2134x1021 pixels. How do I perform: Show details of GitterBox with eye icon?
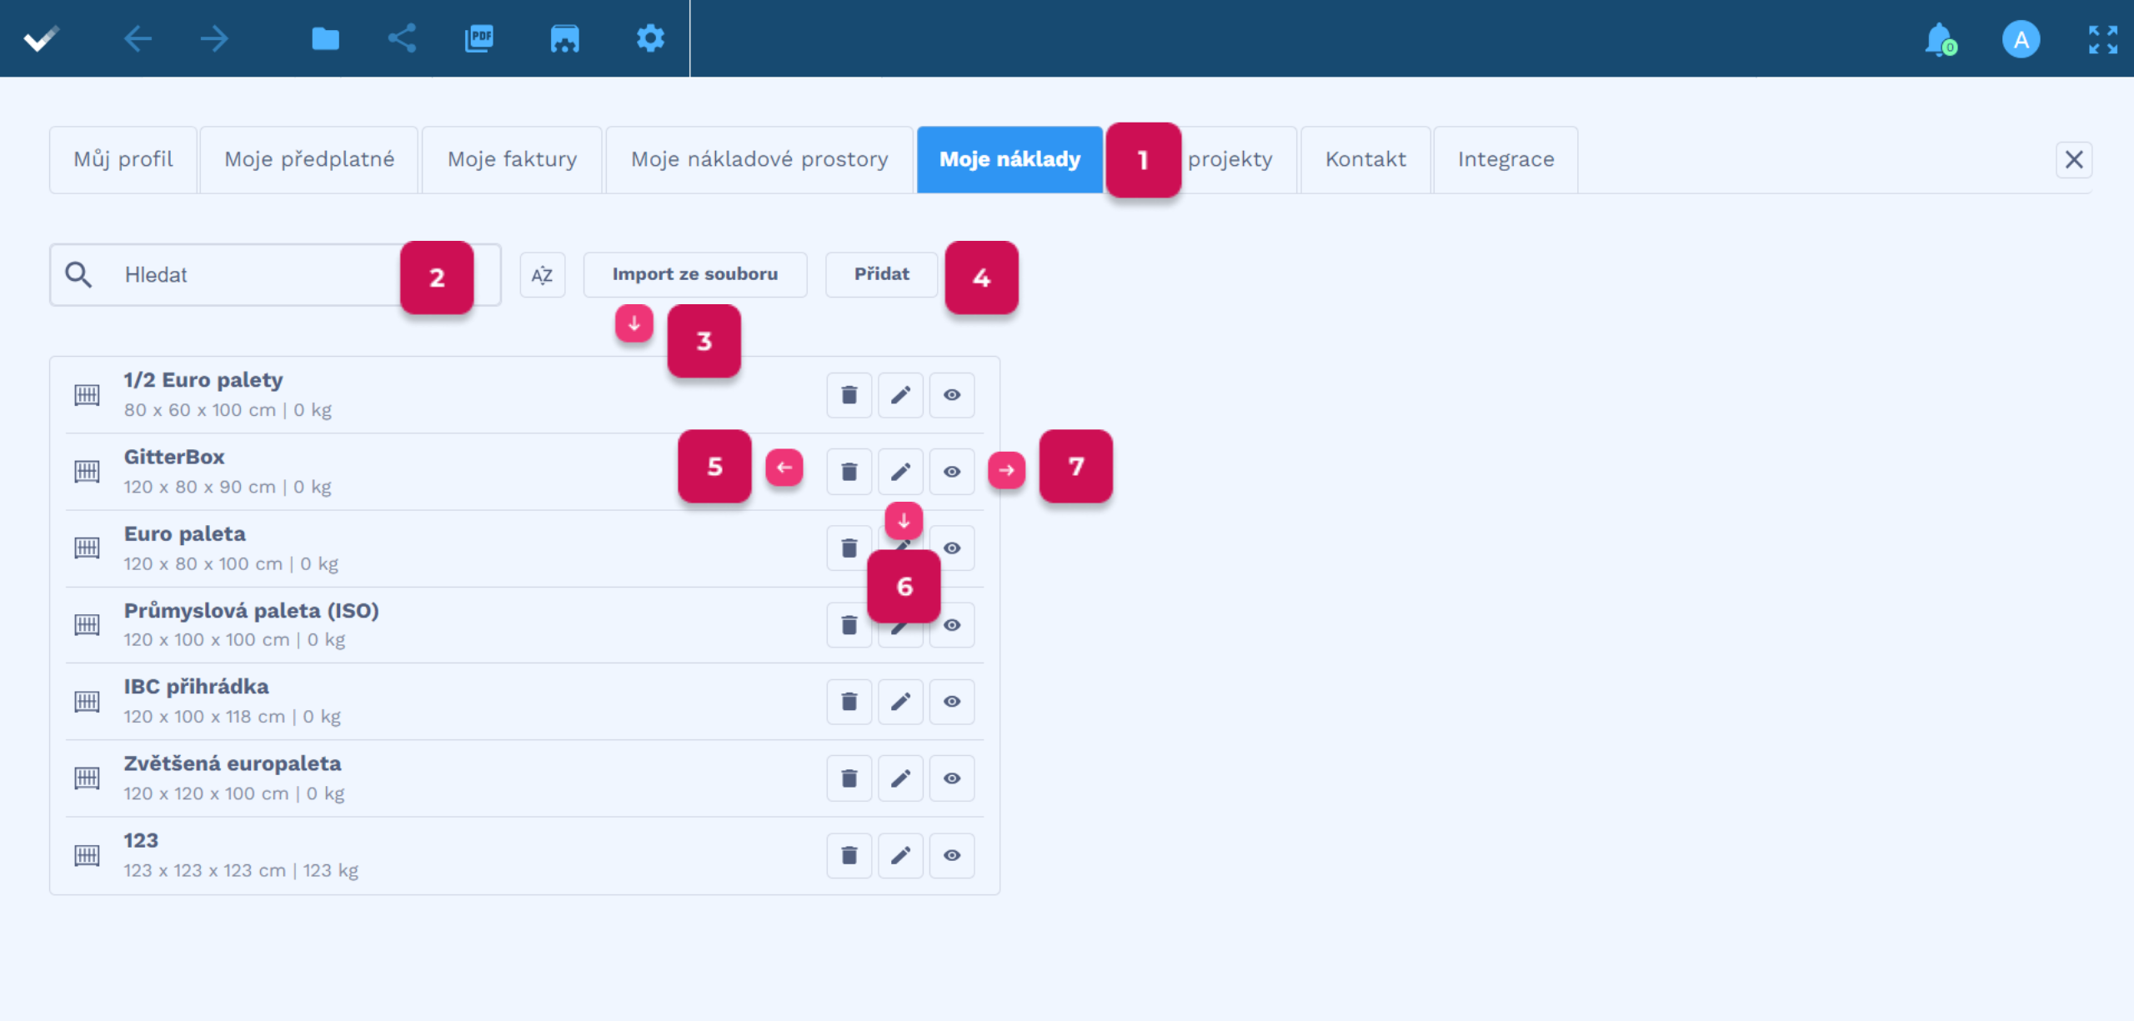(x=951, y=472)
